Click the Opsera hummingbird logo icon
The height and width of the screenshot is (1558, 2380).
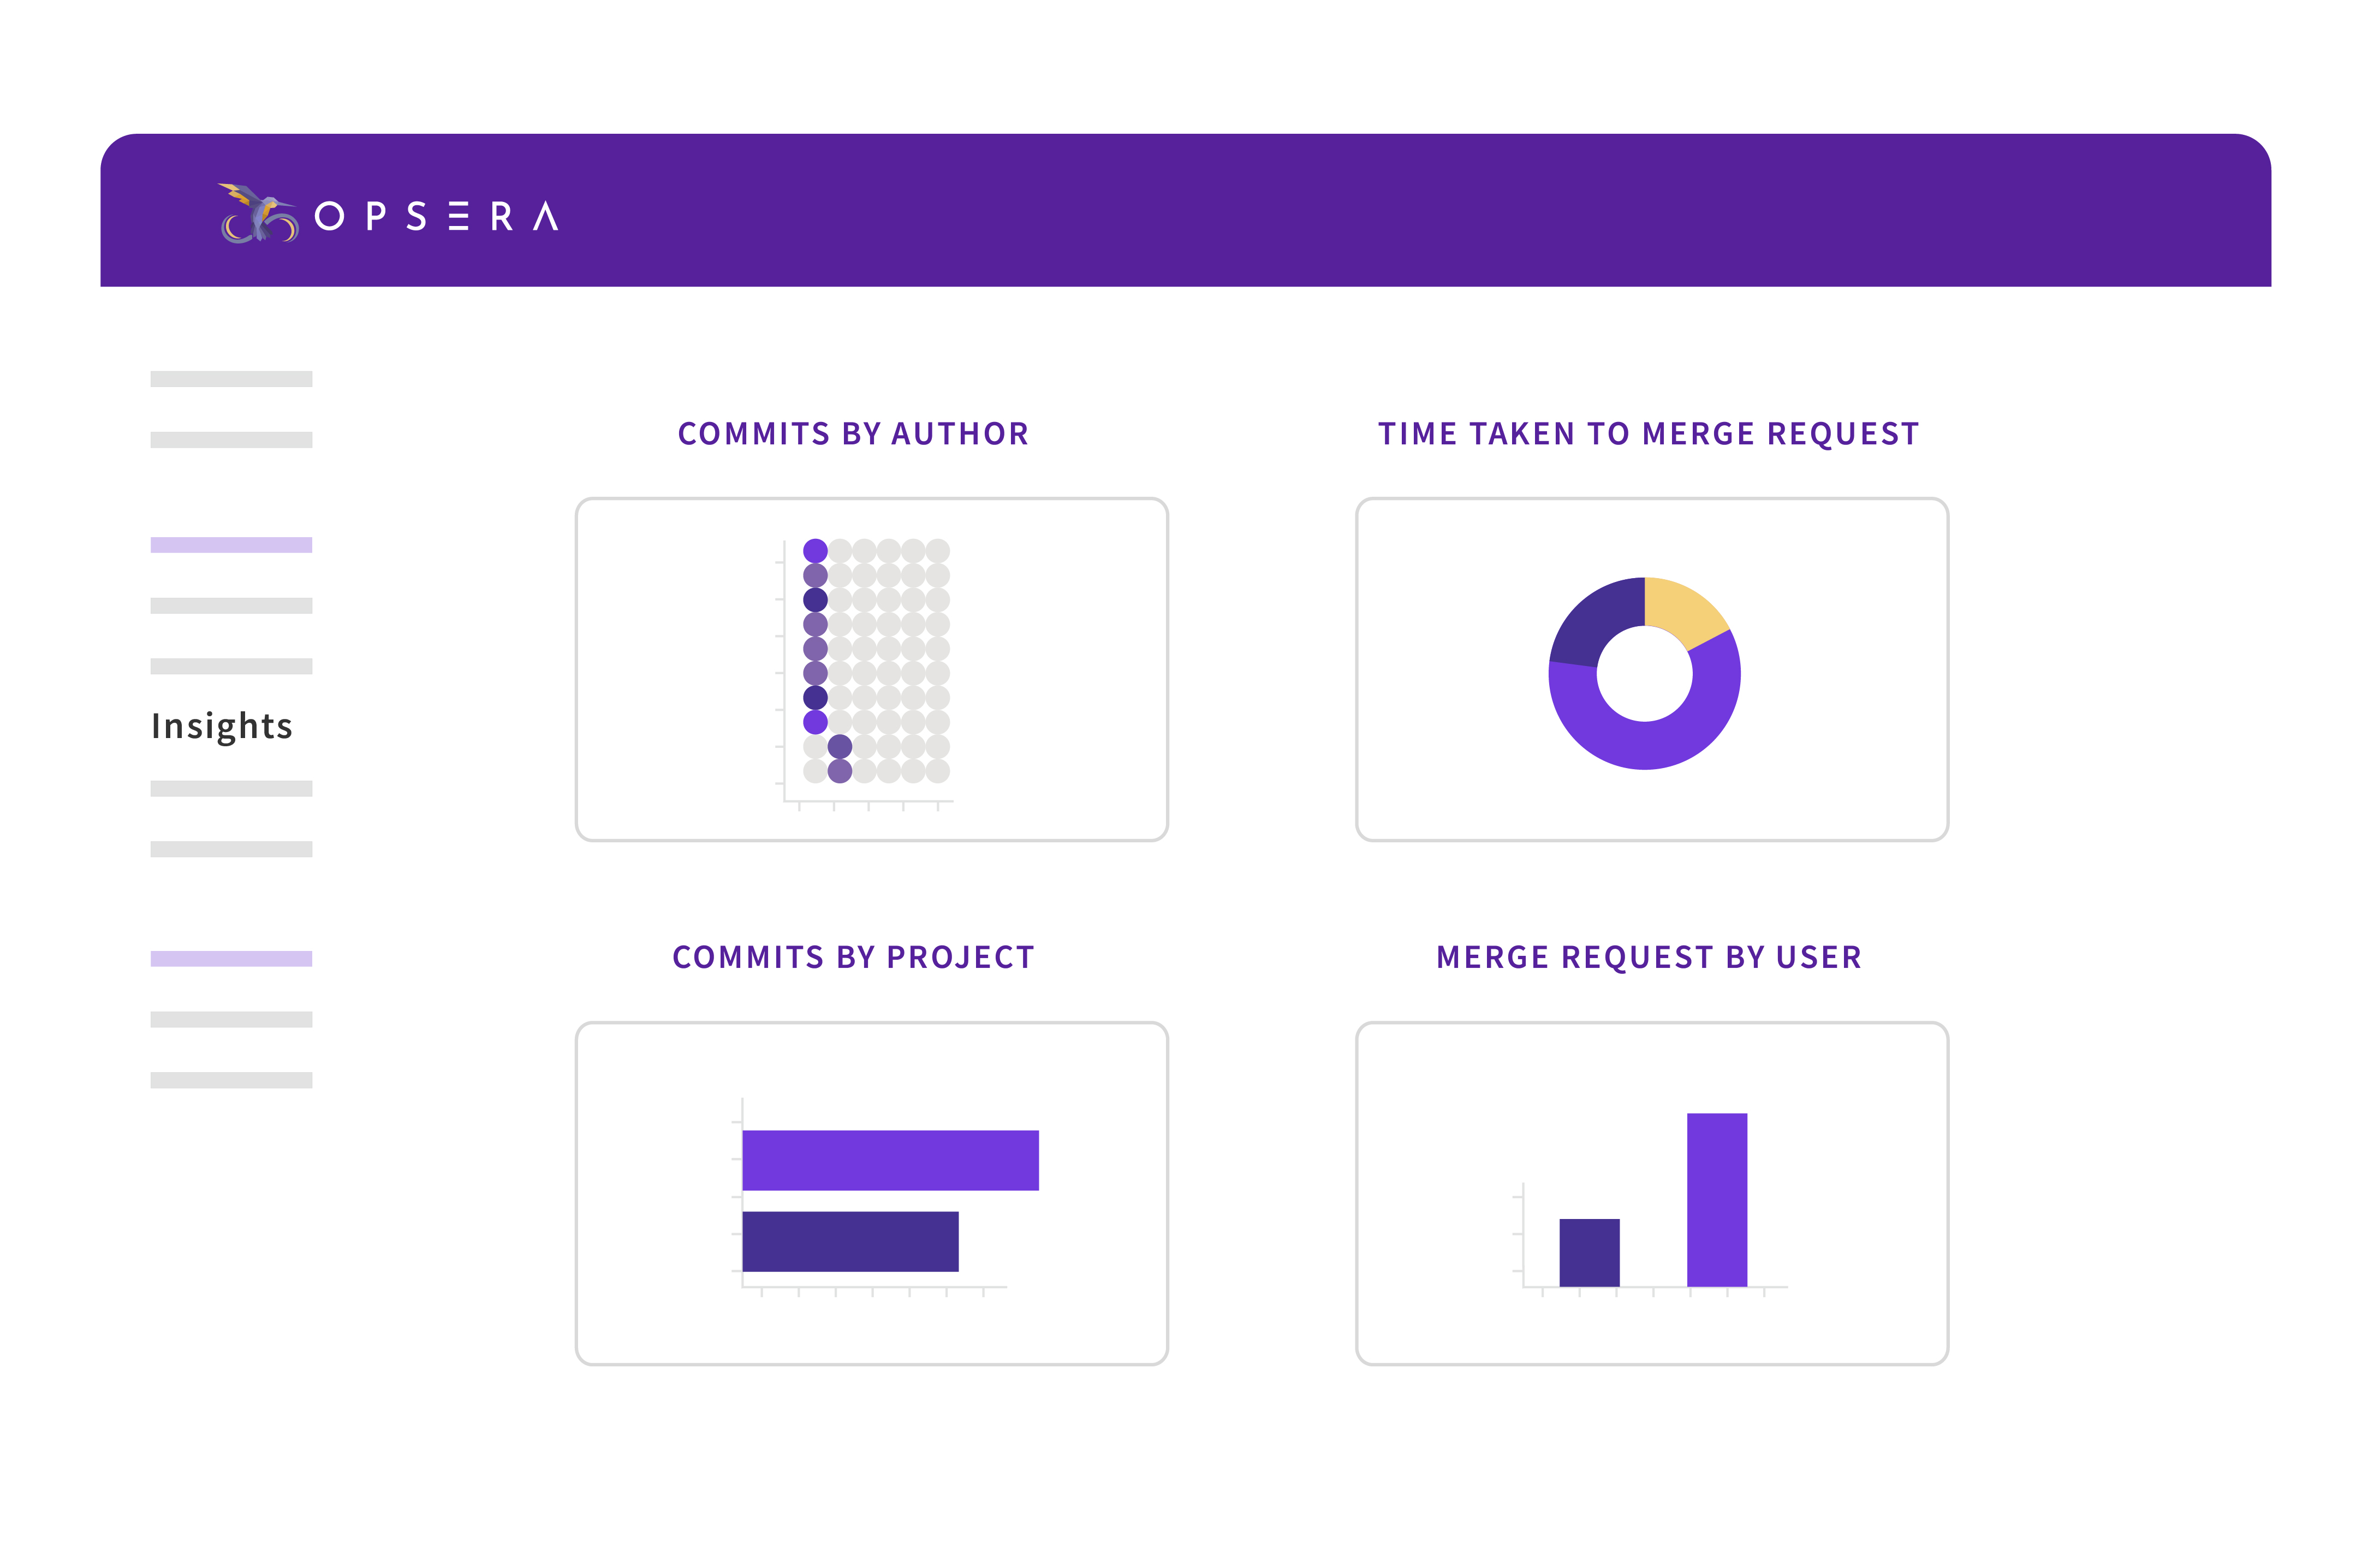258,213
